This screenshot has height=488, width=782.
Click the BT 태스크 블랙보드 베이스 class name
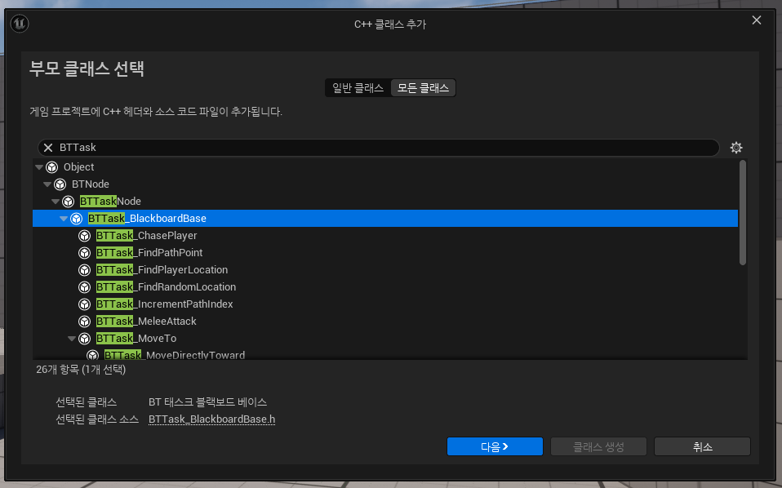coord(207,401)
